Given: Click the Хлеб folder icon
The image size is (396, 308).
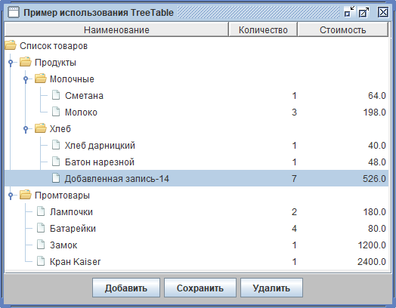Looking at the screenshot, I should pyautogui.click(x=40, y=128).
